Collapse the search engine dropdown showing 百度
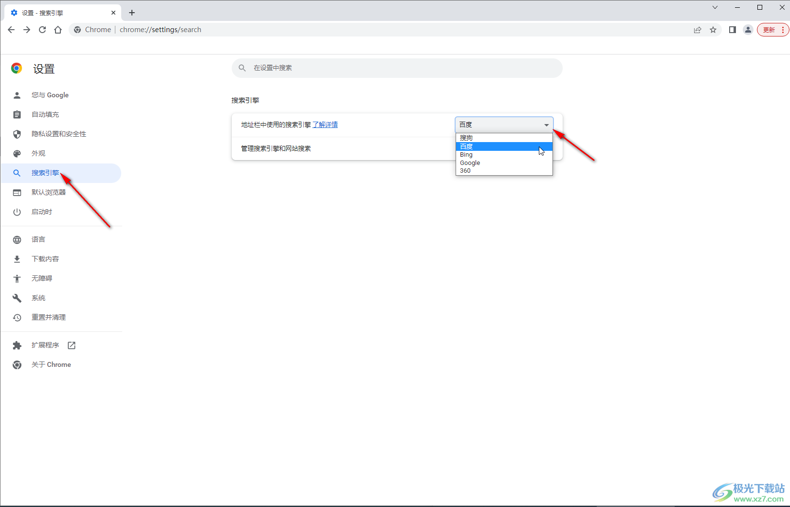The height and width of the screenshot is (507, 790). tap(504, 125)
